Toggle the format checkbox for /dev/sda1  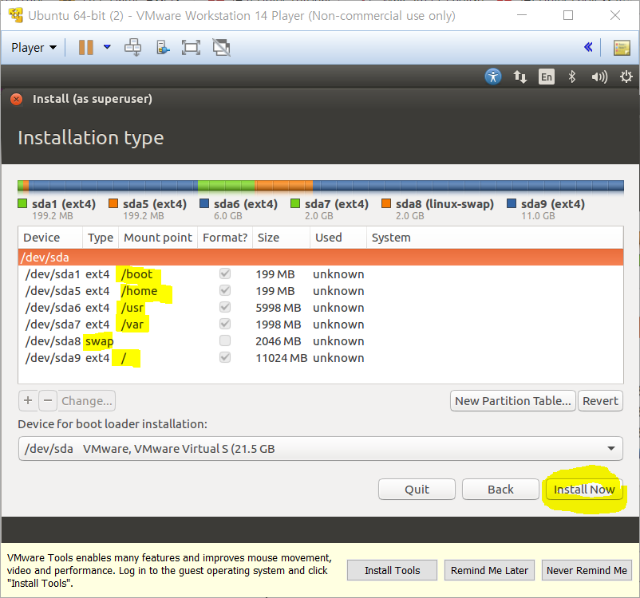(225, 274)
